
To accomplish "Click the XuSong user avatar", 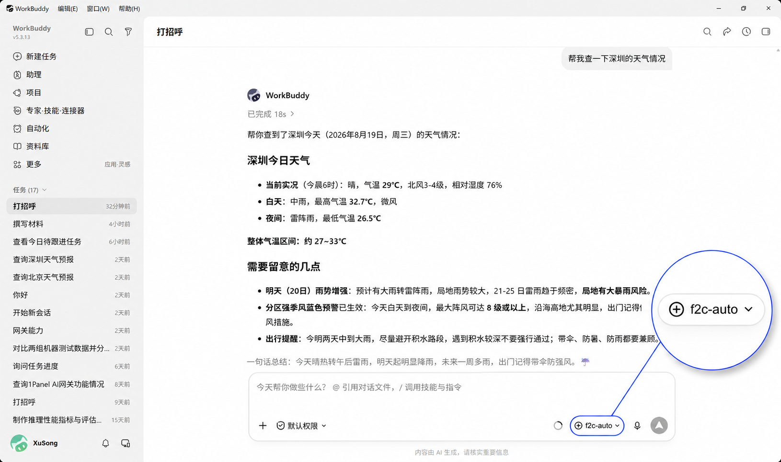I will coord(19,443).
